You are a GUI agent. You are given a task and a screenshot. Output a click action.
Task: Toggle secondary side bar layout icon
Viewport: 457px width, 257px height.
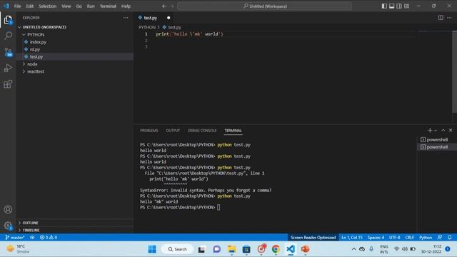[x=399, y=6]
